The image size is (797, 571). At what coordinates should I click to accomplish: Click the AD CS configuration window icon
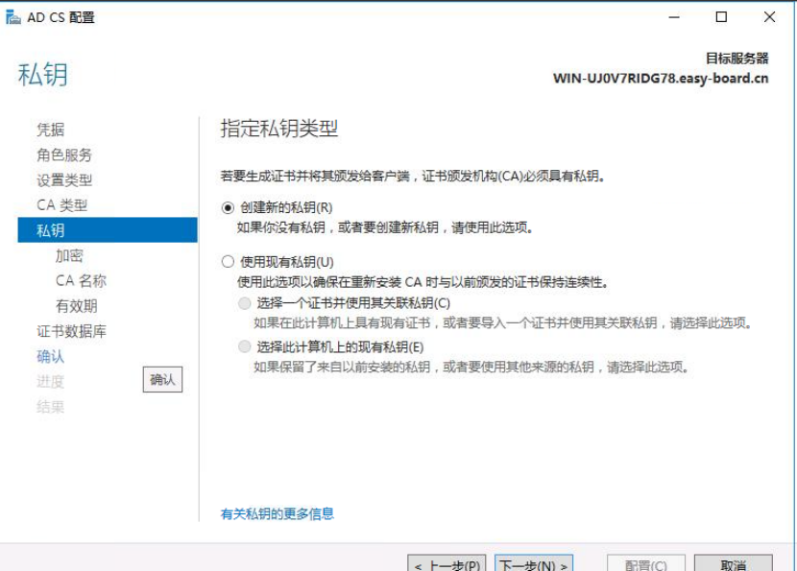(13, 17)
